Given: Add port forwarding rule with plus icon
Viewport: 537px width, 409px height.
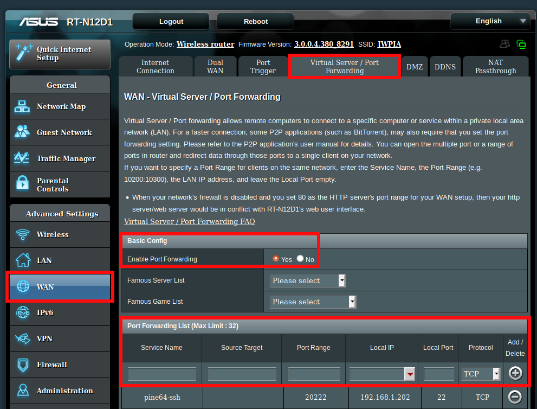Looking at the screenshot, I should coord(515,373).
